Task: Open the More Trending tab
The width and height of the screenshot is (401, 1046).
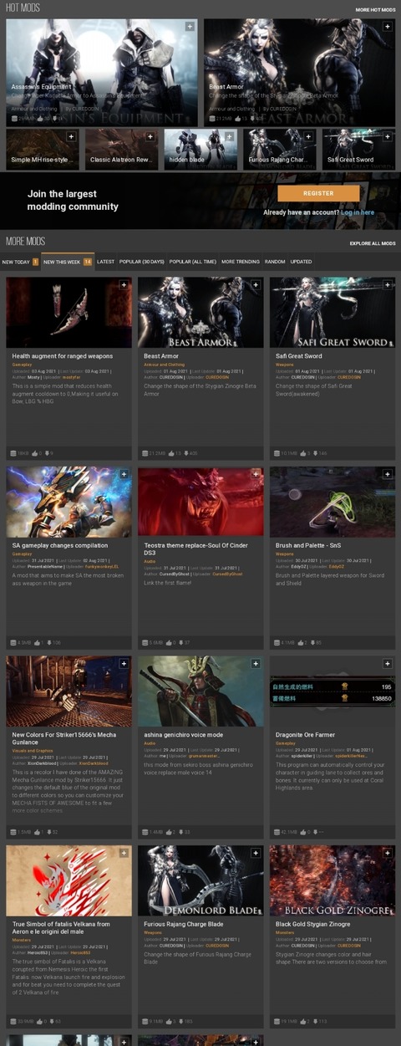Action: click(x=241, y=262)
